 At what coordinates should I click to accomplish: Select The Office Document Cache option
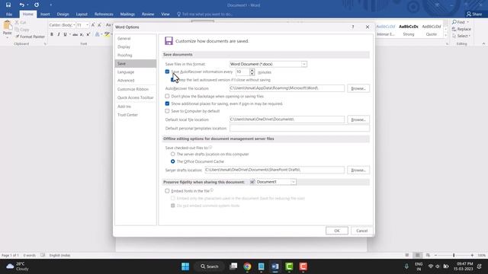pyautogui.click(x=173, y=161)
